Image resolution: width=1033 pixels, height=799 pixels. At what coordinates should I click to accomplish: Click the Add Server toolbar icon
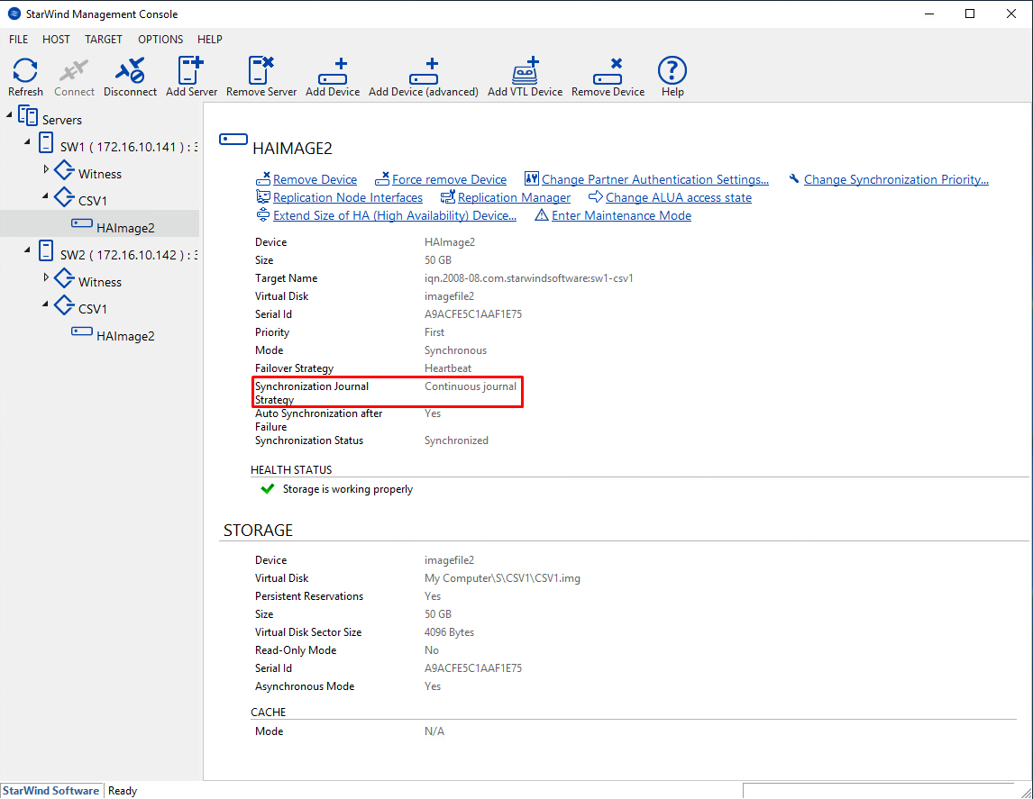pyautogui.click(x=191, y=70)
